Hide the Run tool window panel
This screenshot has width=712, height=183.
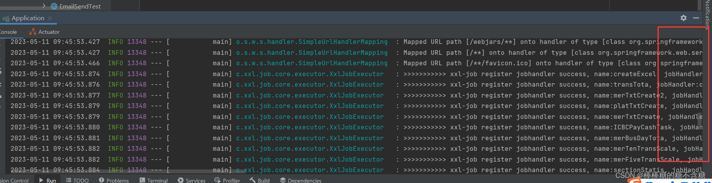click(696, 18)
